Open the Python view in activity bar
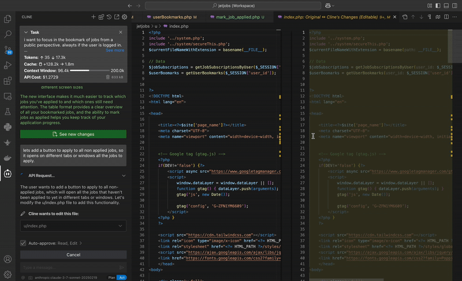The height and width of the screenshot is (281, 462). click(8, 127)
